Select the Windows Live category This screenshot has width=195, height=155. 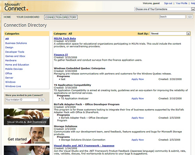(x=13, y=86)
